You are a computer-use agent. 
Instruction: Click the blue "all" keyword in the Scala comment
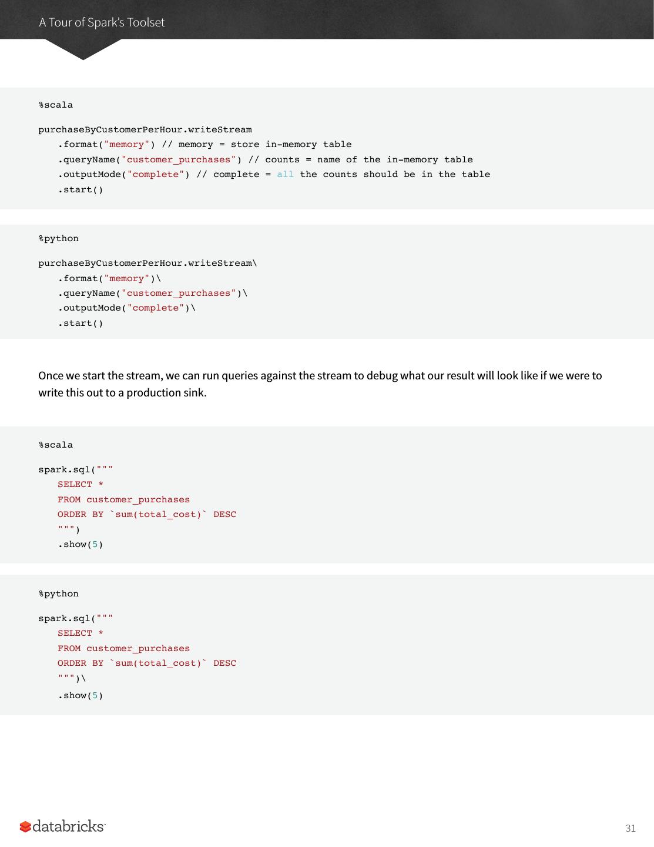click(x=285, y=174)
